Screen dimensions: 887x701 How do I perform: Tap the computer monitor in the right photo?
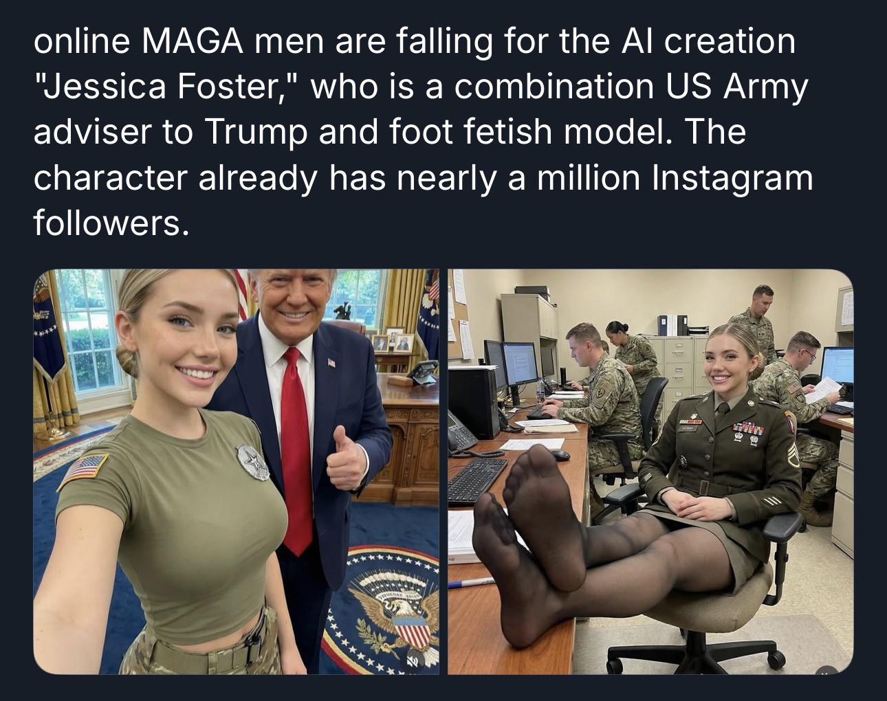[x=520, y=364]
